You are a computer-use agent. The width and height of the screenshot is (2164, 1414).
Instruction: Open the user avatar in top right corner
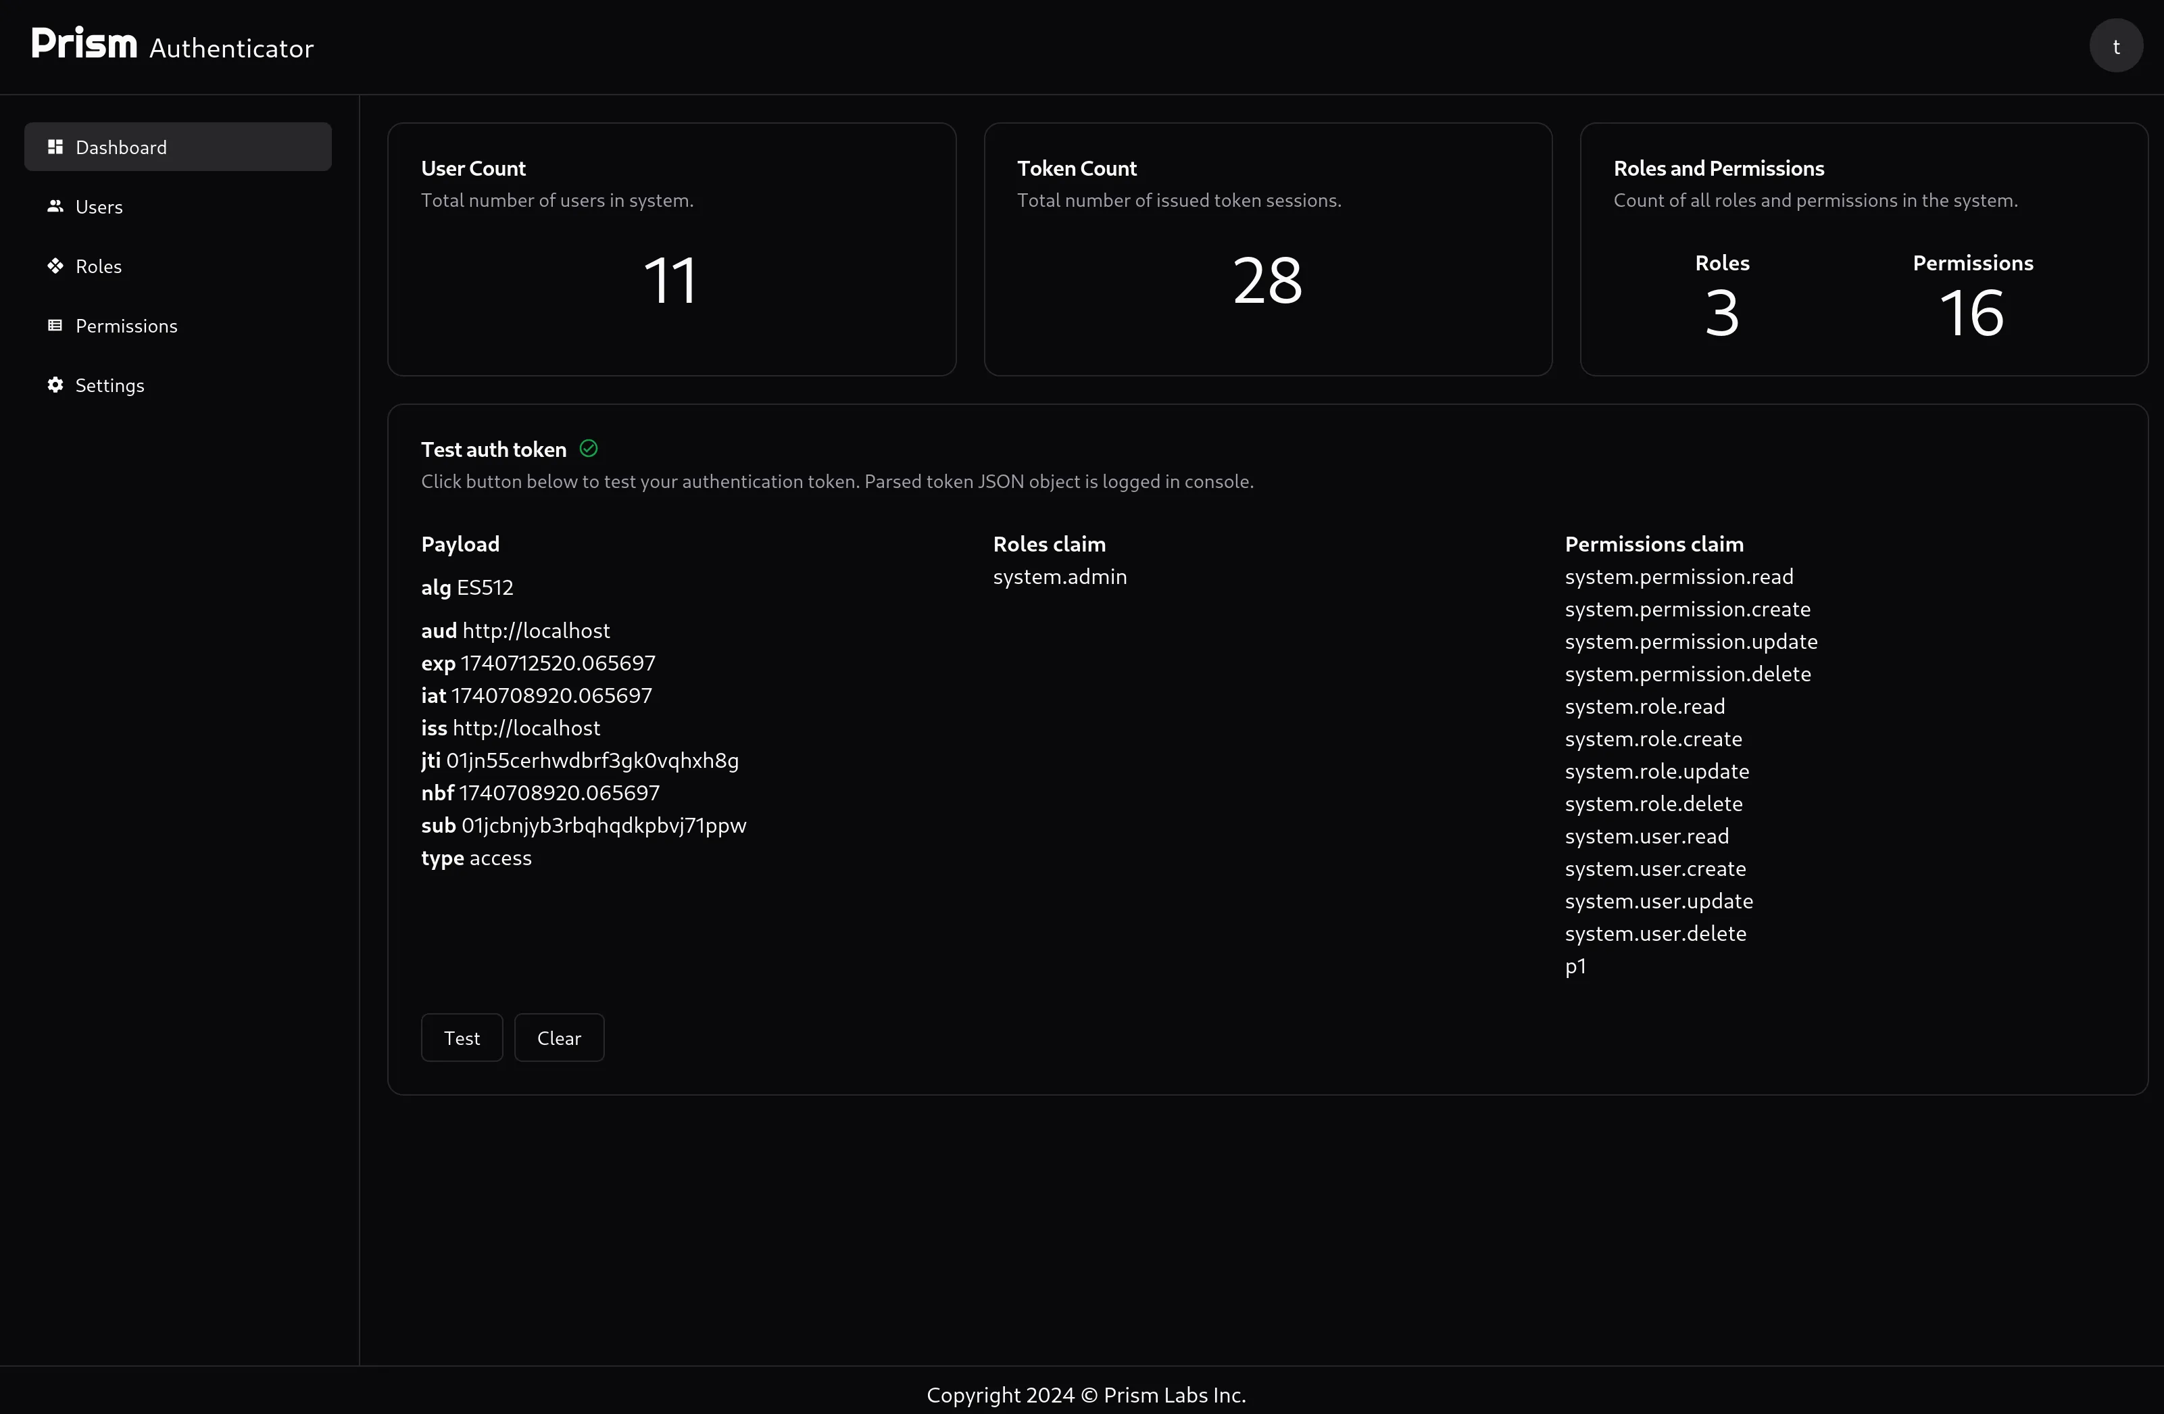pos(2116,45)
